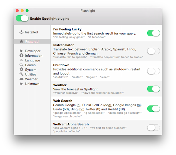176x155 pixels.
Task: Click the green full screen button
Action: [x=27, y=11]
